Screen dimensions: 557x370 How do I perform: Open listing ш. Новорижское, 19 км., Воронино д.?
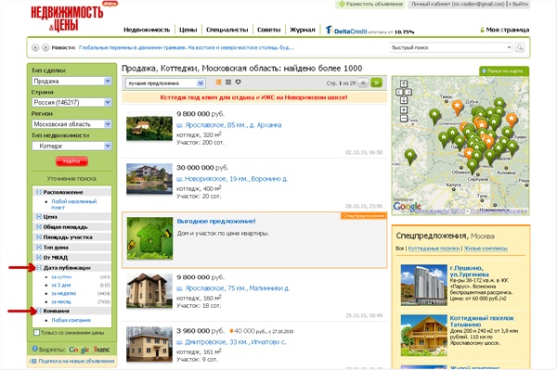pos(232,179)
